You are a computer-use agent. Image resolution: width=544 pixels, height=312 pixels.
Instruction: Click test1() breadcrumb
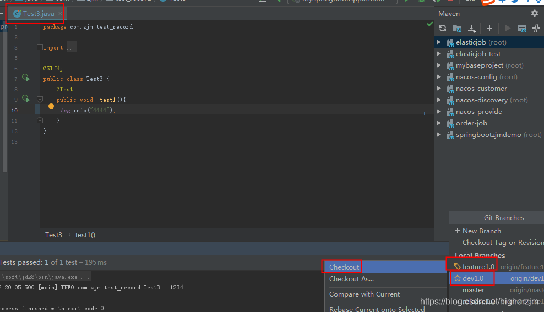(85, 235)
